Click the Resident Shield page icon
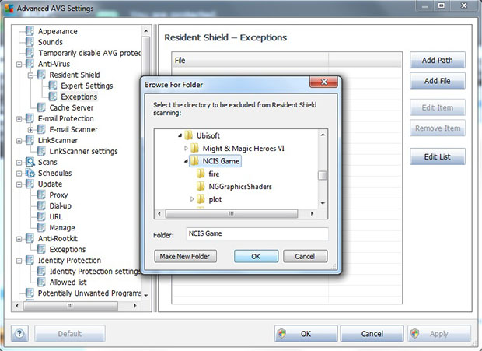 (x=41, y=75)
